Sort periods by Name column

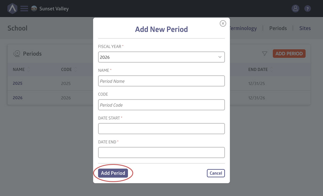[29, 70]
